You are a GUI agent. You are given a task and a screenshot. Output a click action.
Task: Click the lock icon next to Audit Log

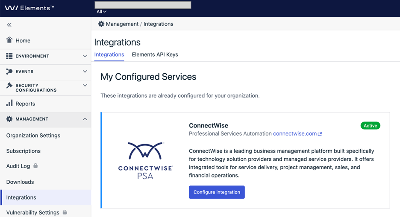tap(35, 165)
